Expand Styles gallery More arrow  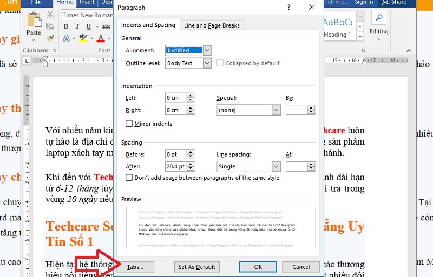(x=360, y=36)
